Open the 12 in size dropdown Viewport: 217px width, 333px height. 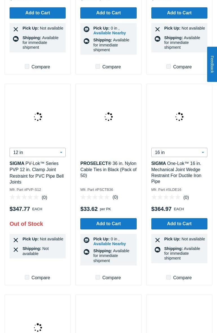[37, 152]
